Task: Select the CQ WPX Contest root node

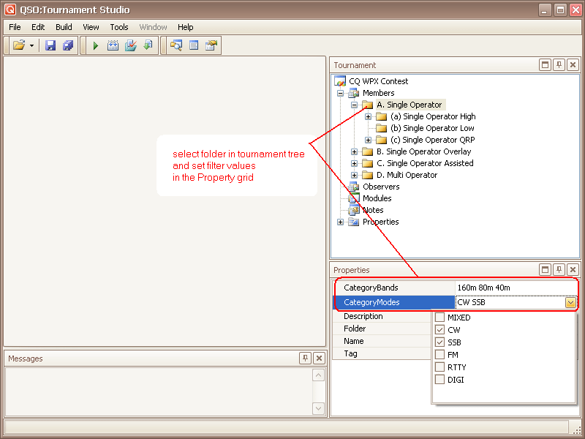Action: coord(378,81)
